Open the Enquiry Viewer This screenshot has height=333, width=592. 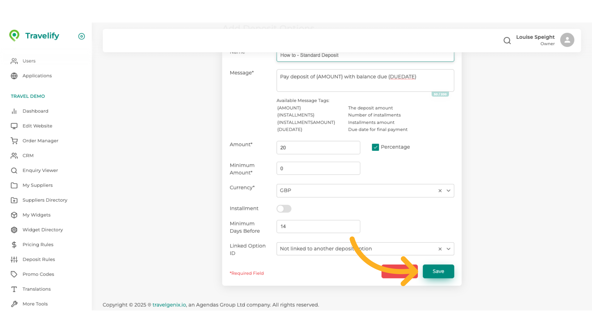[40, 170]
